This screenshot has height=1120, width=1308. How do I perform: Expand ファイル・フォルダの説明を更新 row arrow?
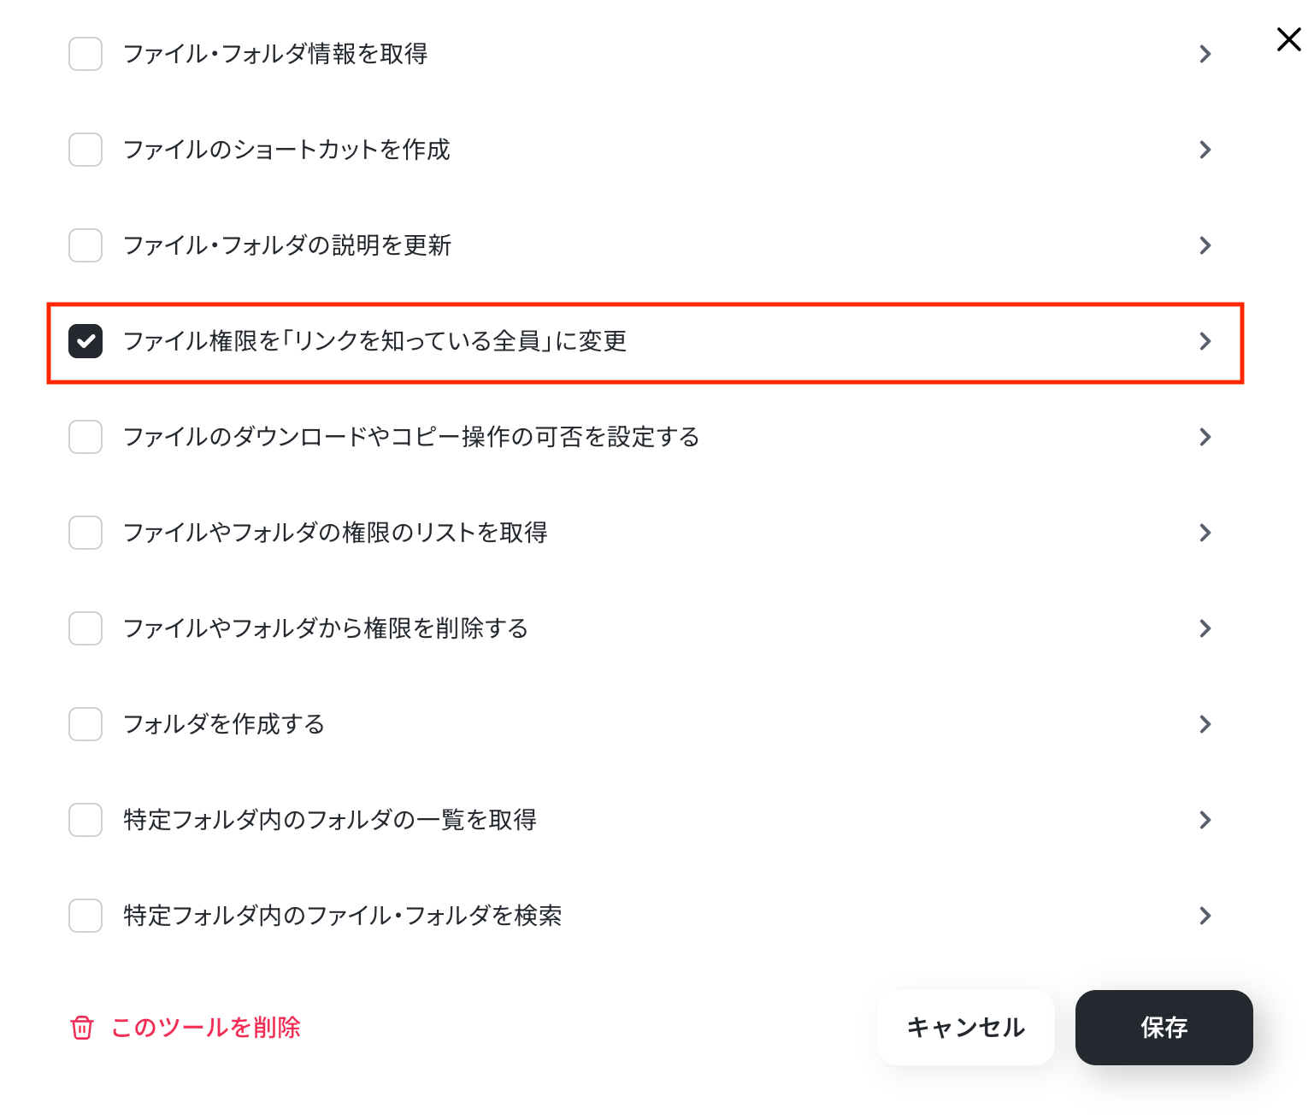point(1205,245)
